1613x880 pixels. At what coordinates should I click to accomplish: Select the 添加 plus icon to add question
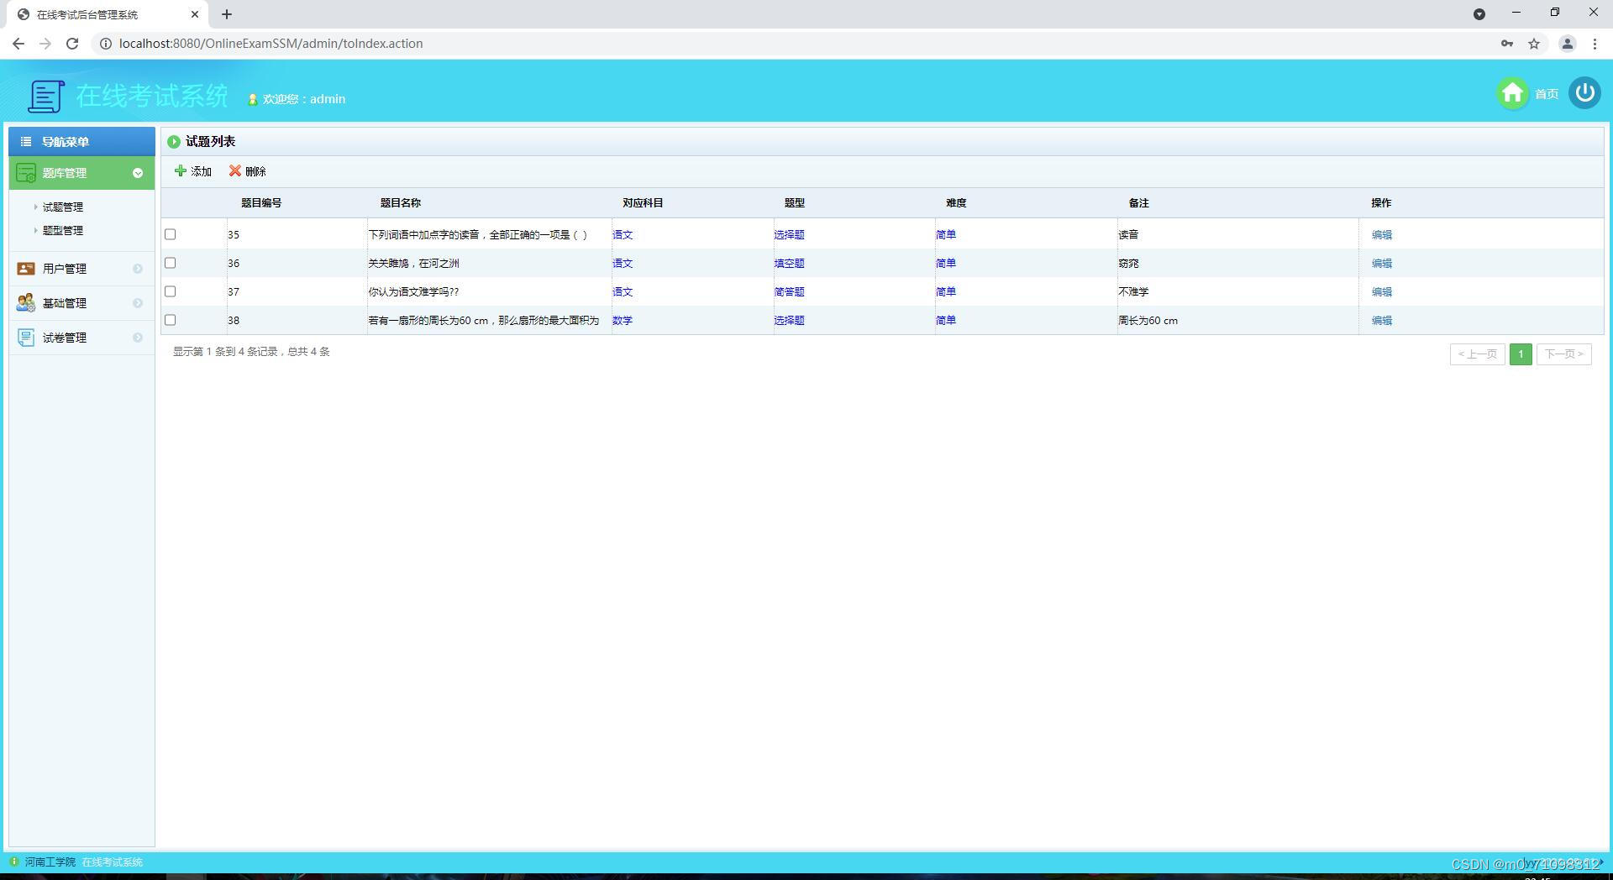182,171
